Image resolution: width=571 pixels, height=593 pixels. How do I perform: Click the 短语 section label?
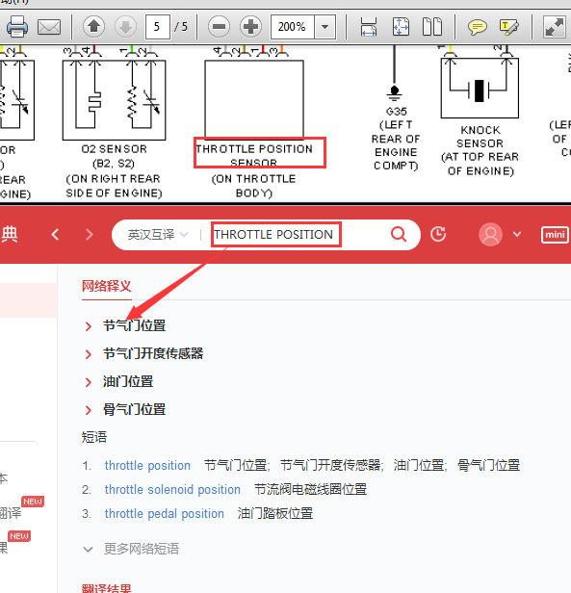94,438
